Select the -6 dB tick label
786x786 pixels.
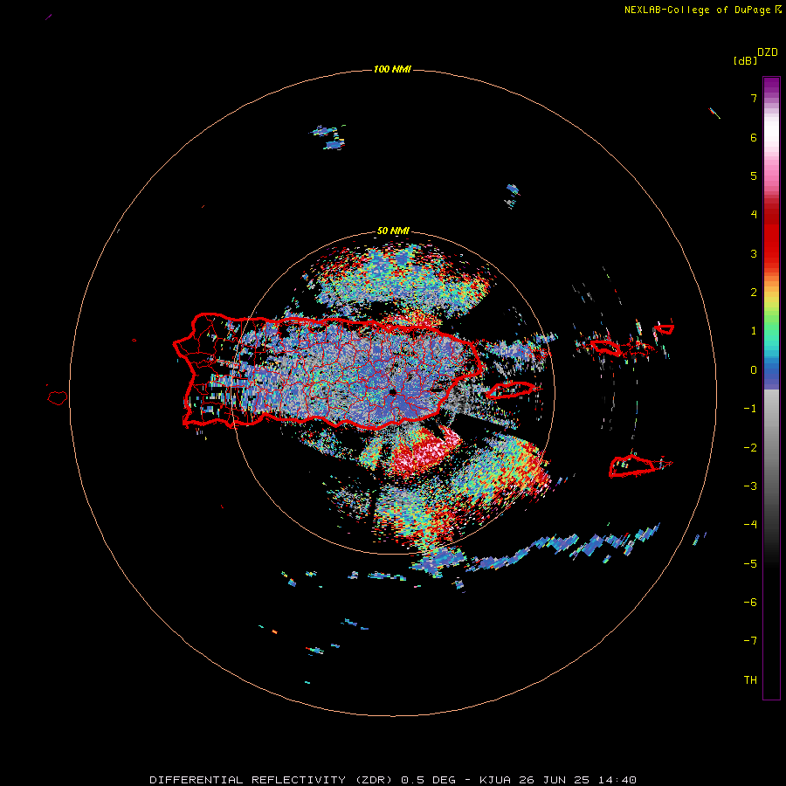pos(750,603)
